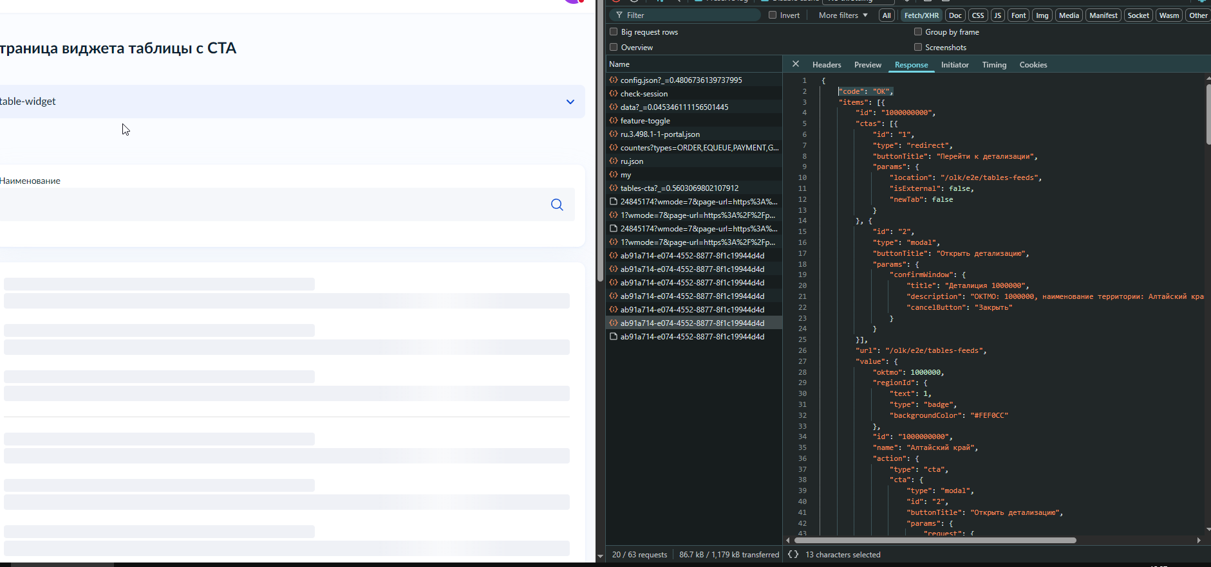Expand the table-widget dropdown

pos(570,102)
